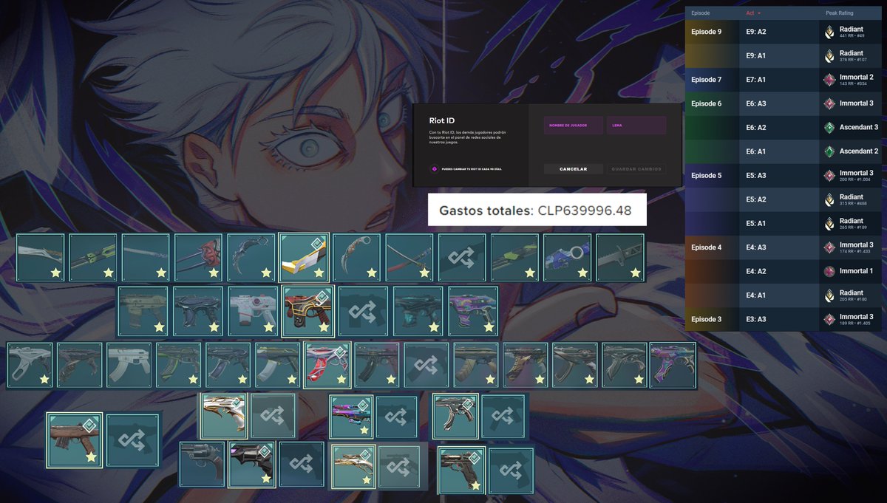
Task: Sort by the Act column arrow
Action: (x=759, y=13)
